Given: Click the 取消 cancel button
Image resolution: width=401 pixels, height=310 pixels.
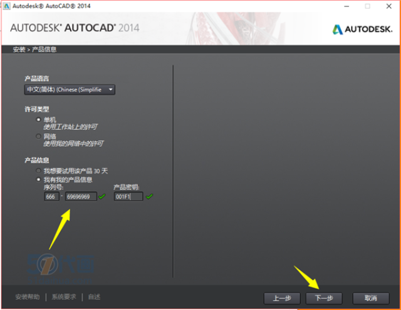Looking at the screenshot, I should [371, 298].
